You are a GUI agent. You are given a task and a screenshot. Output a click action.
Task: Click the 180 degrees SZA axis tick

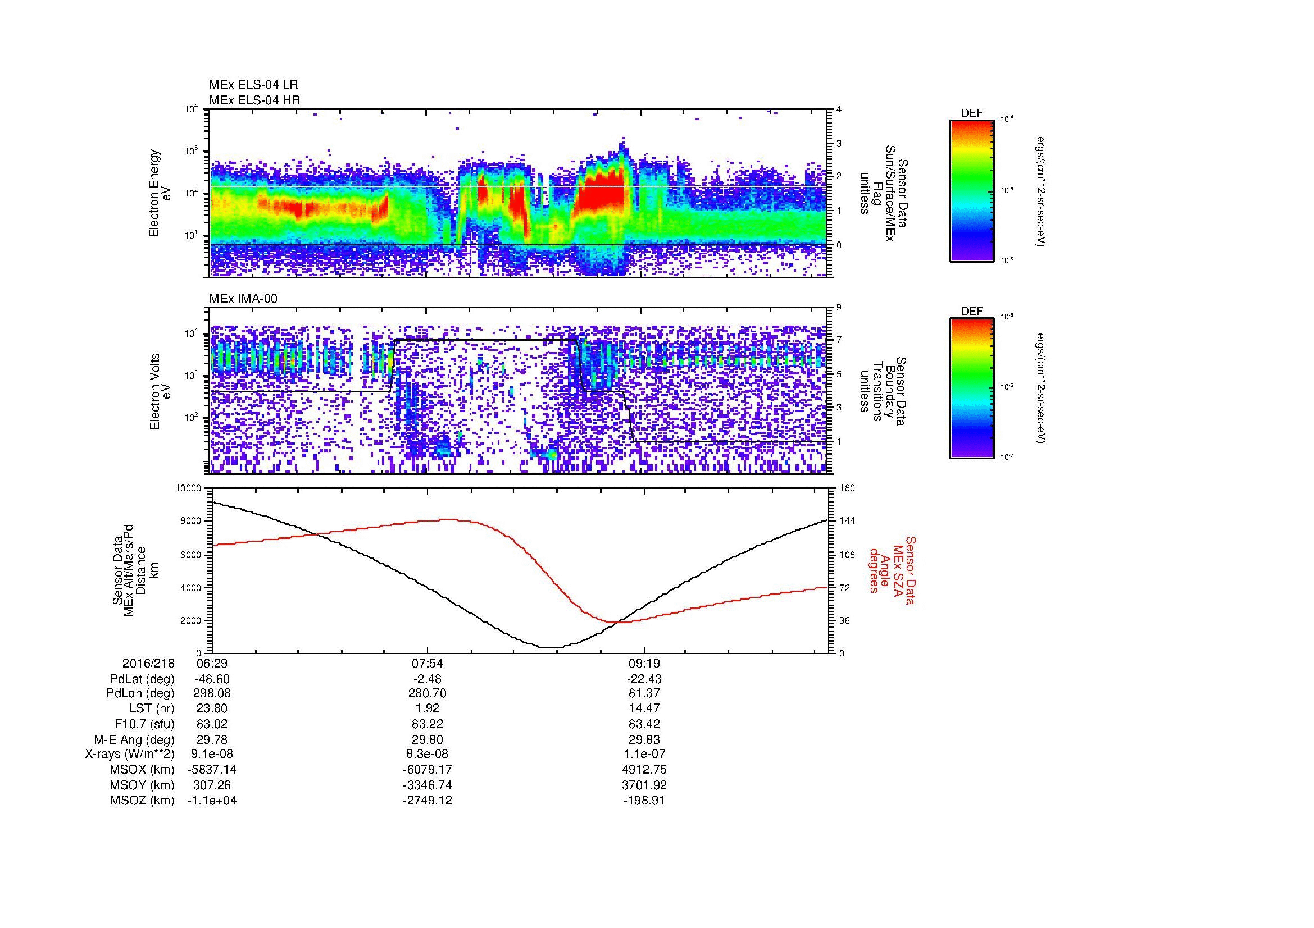(847, 488)
